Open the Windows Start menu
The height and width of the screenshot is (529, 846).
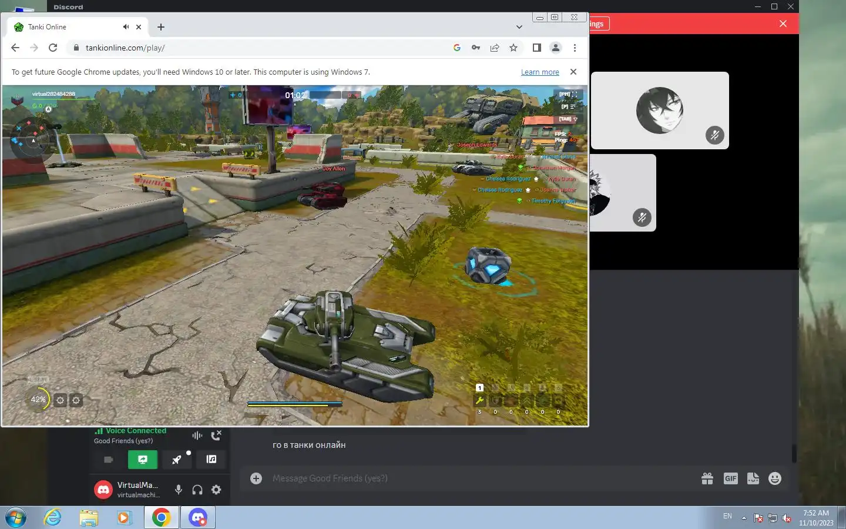(16, 518)
